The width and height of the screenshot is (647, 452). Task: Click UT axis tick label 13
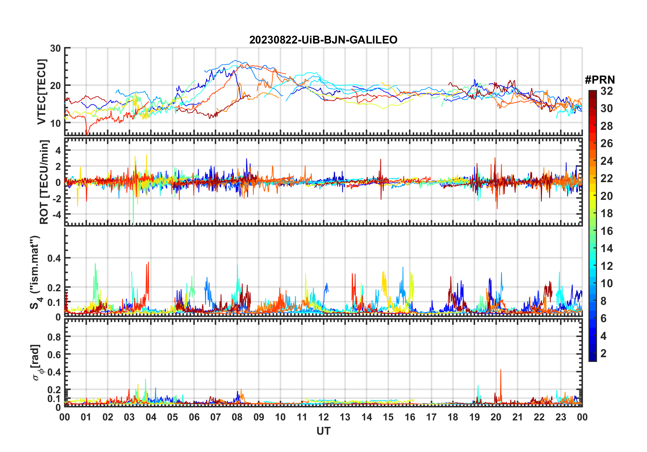[345, 417]
